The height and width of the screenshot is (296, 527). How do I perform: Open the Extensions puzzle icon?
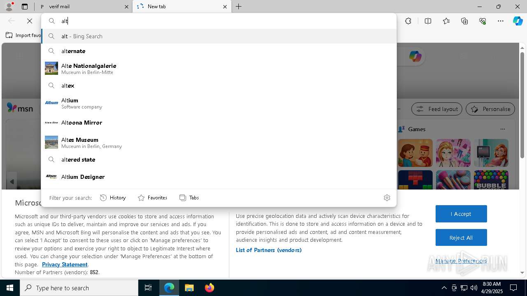click(x=408, y=21)
